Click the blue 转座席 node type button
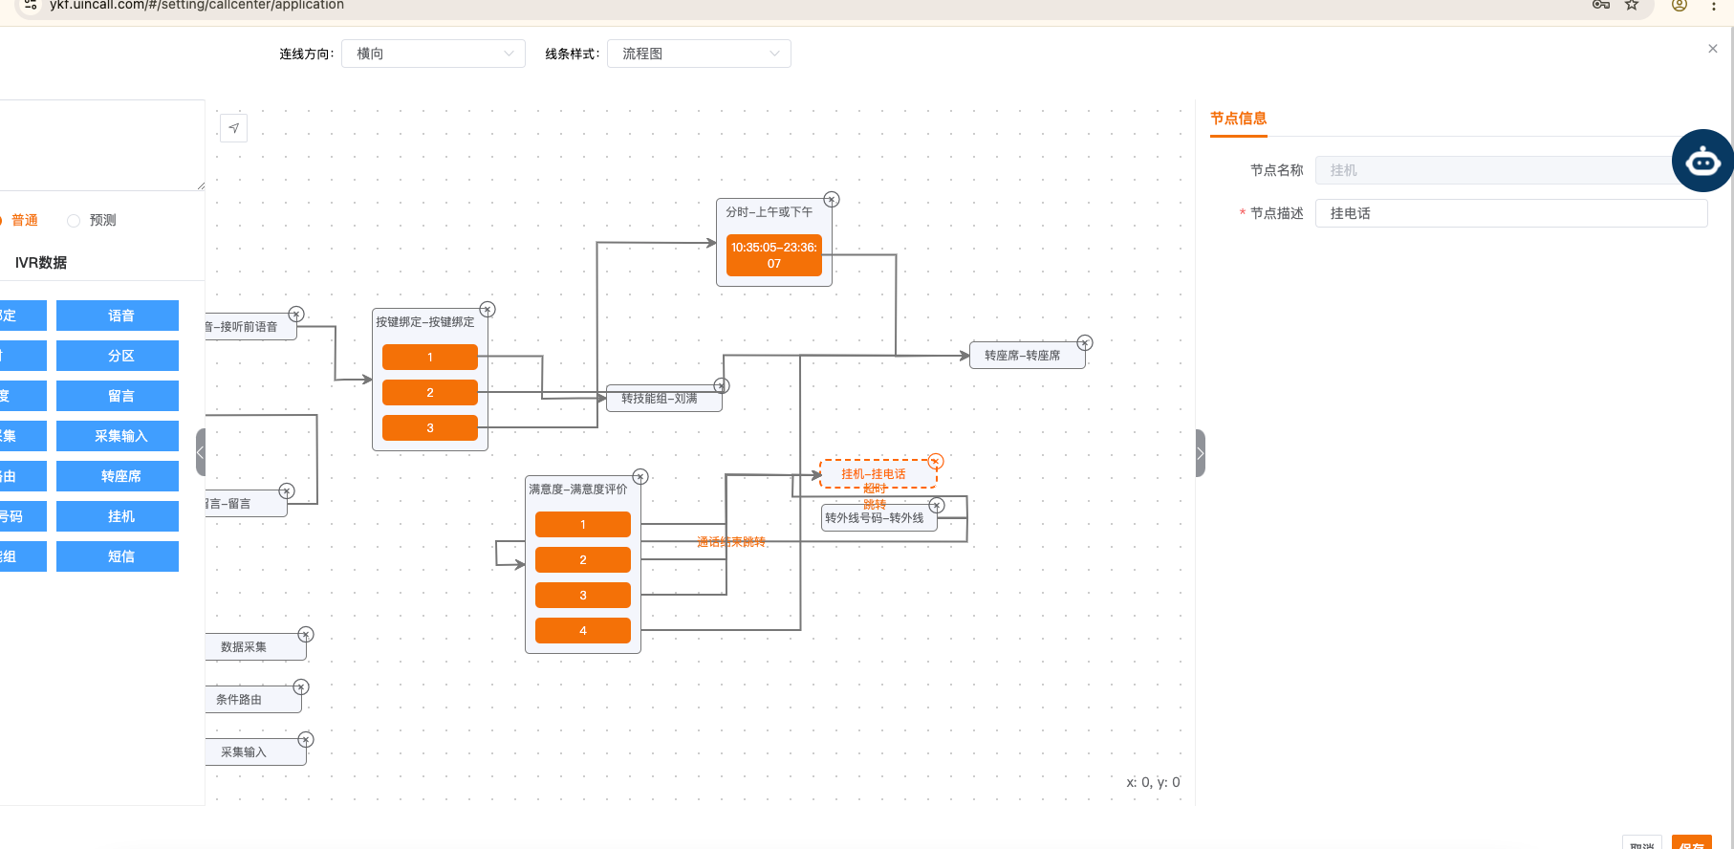The image size is (1734, 849). click(x=118, y=476)
